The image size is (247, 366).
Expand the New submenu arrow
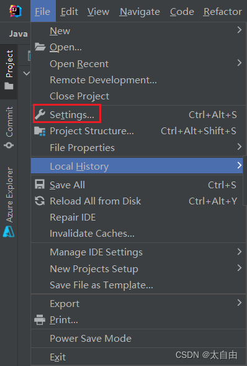tap(240, 30)
